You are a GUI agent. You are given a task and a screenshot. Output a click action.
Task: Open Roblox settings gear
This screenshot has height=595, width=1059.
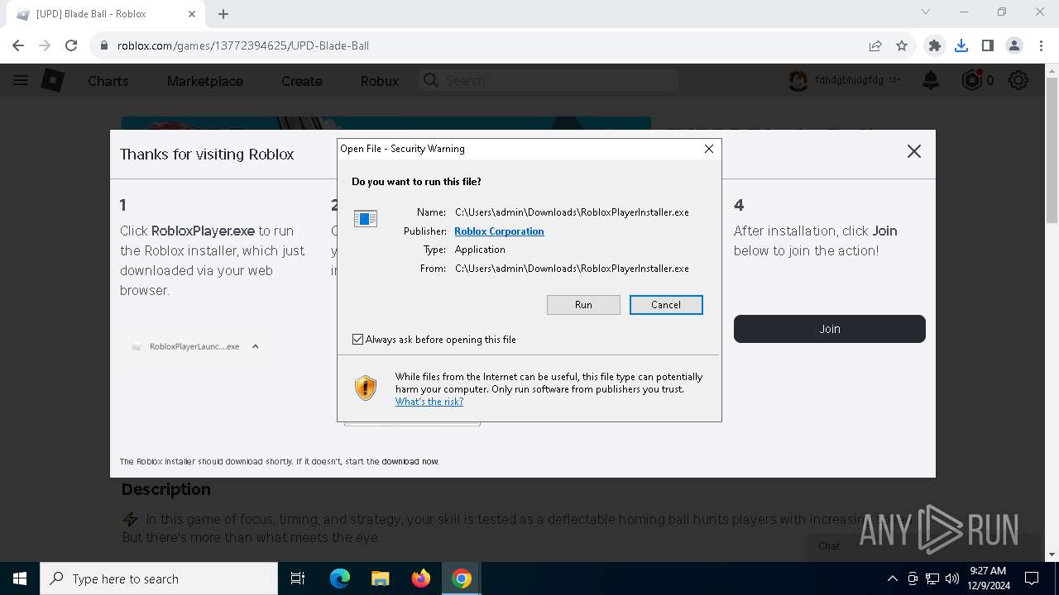(x=1018, y=80)
